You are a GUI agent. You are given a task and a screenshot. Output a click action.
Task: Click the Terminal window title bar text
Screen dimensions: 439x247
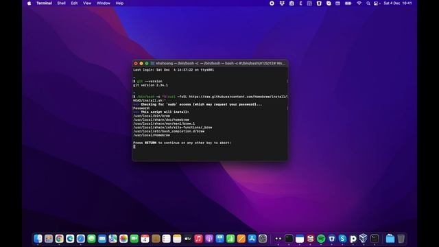220,64
